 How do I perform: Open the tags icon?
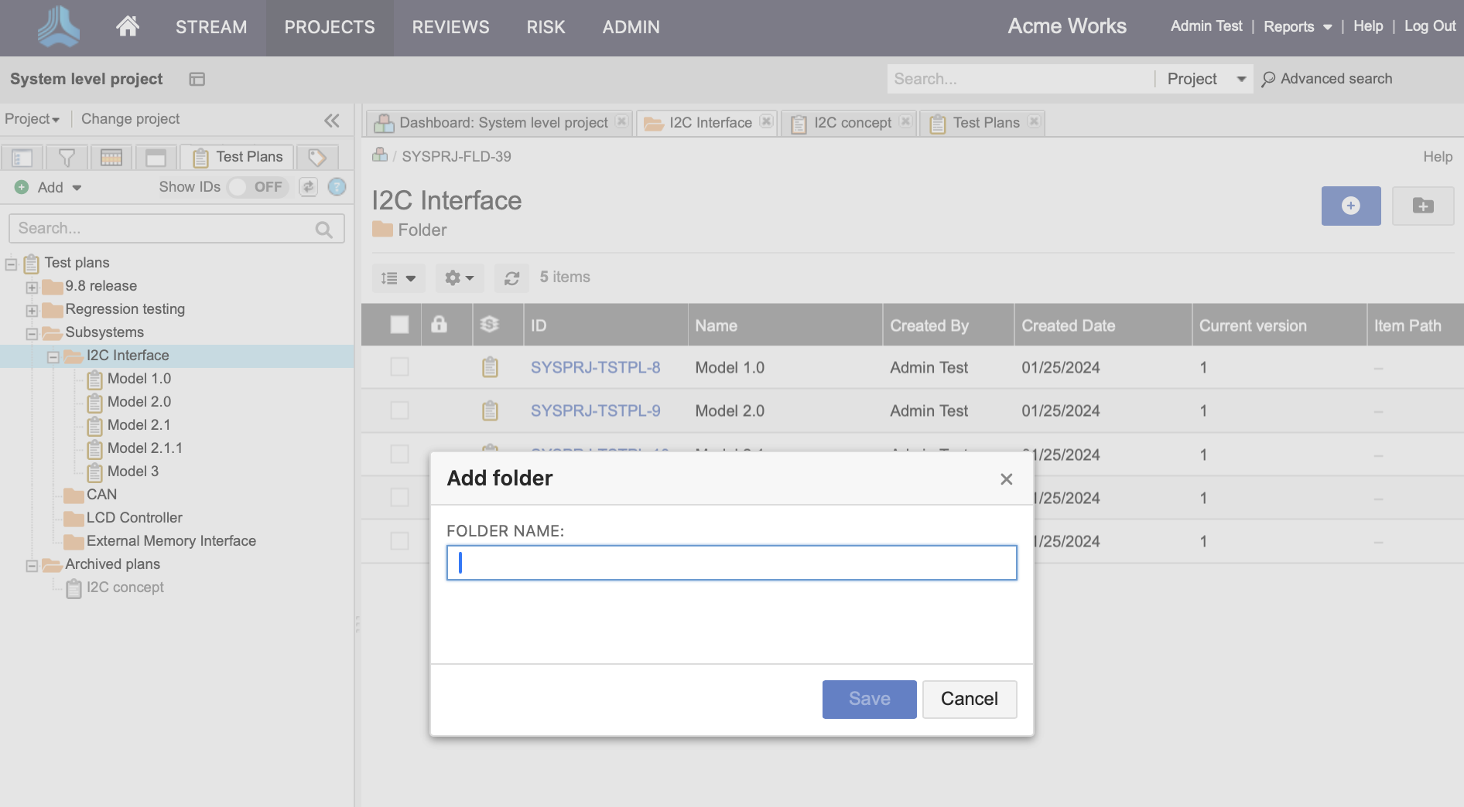pos(317,158)
